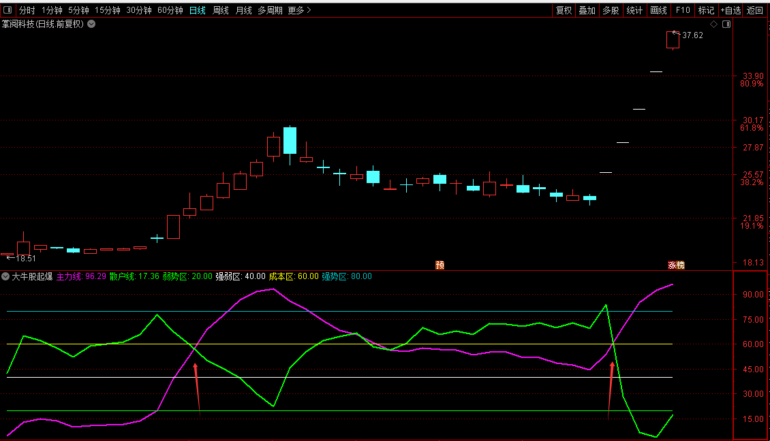This screenshot has width=770, height=441.
Task: Select the 分时 intraday tab
Action: tap(27, 10)
